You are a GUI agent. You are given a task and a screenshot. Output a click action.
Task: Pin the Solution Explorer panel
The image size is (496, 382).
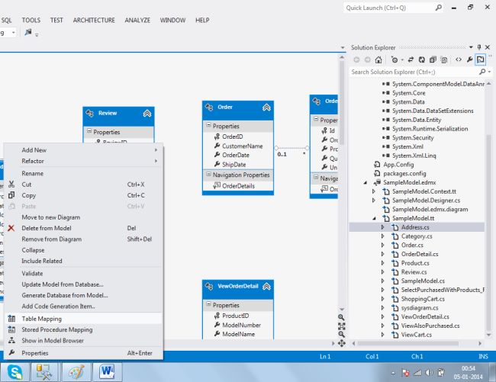coord(479,47)
